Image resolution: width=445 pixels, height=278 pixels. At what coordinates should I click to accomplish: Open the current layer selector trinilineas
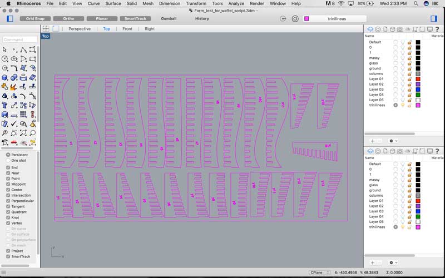tap(335, 18)
